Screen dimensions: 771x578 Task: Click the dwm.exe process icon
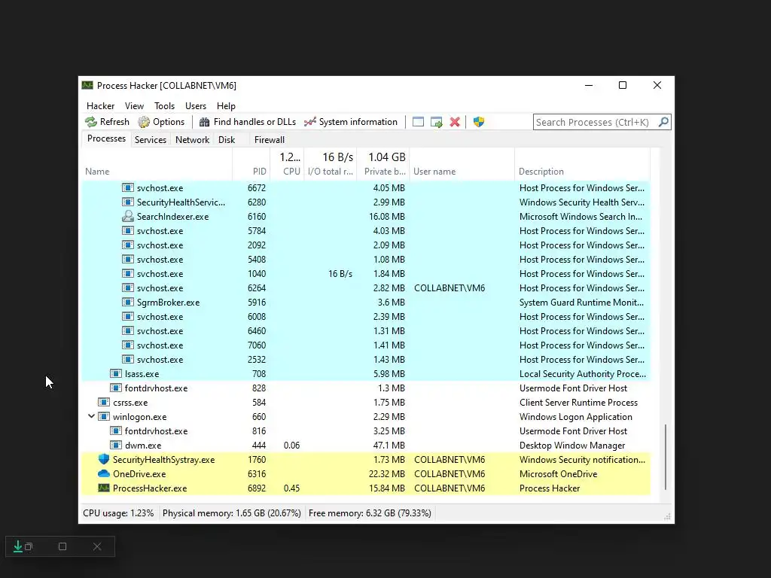[116, 446]
